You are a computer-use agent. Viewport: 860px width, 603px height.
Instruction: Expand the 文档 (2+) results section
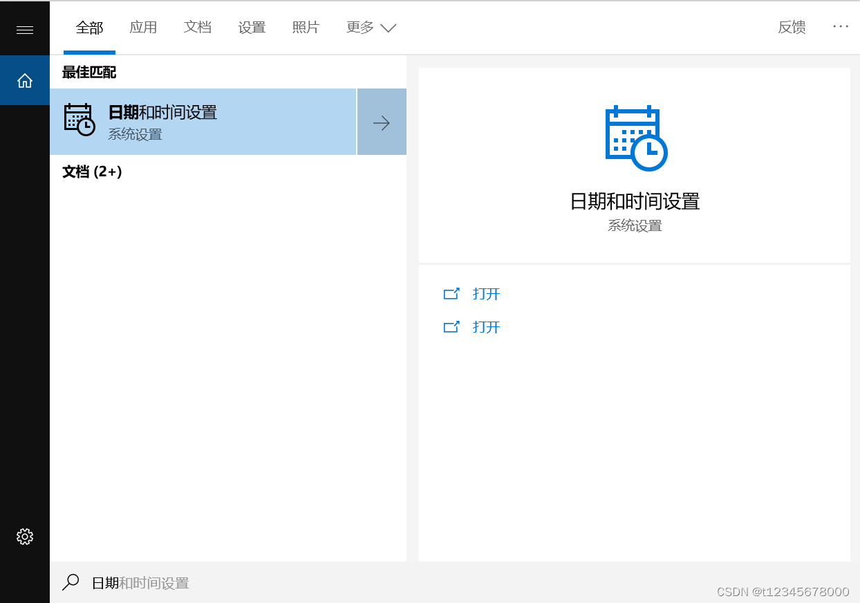(x=92, y=171)
